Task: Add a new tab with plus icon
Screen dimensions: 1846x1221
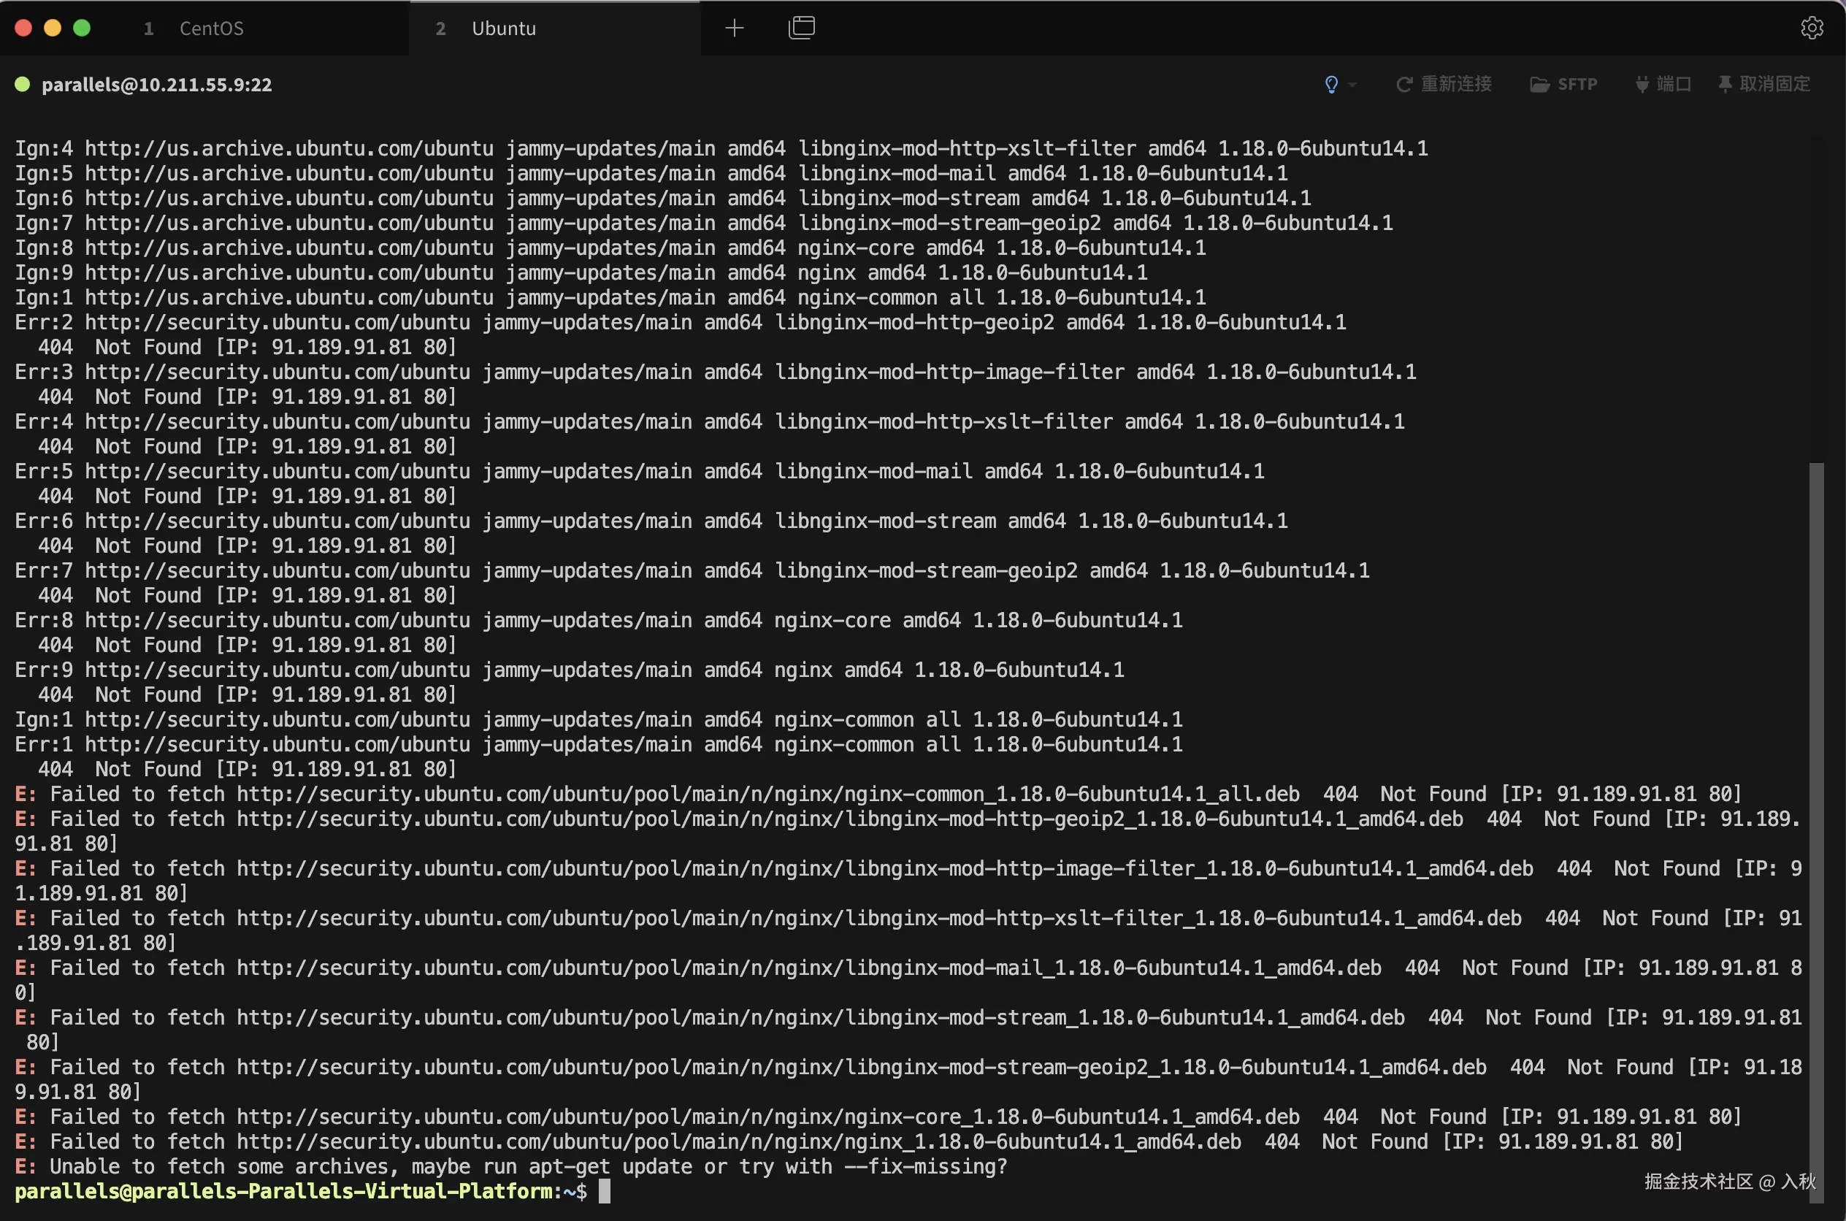Action: click(x=734, y=28)
